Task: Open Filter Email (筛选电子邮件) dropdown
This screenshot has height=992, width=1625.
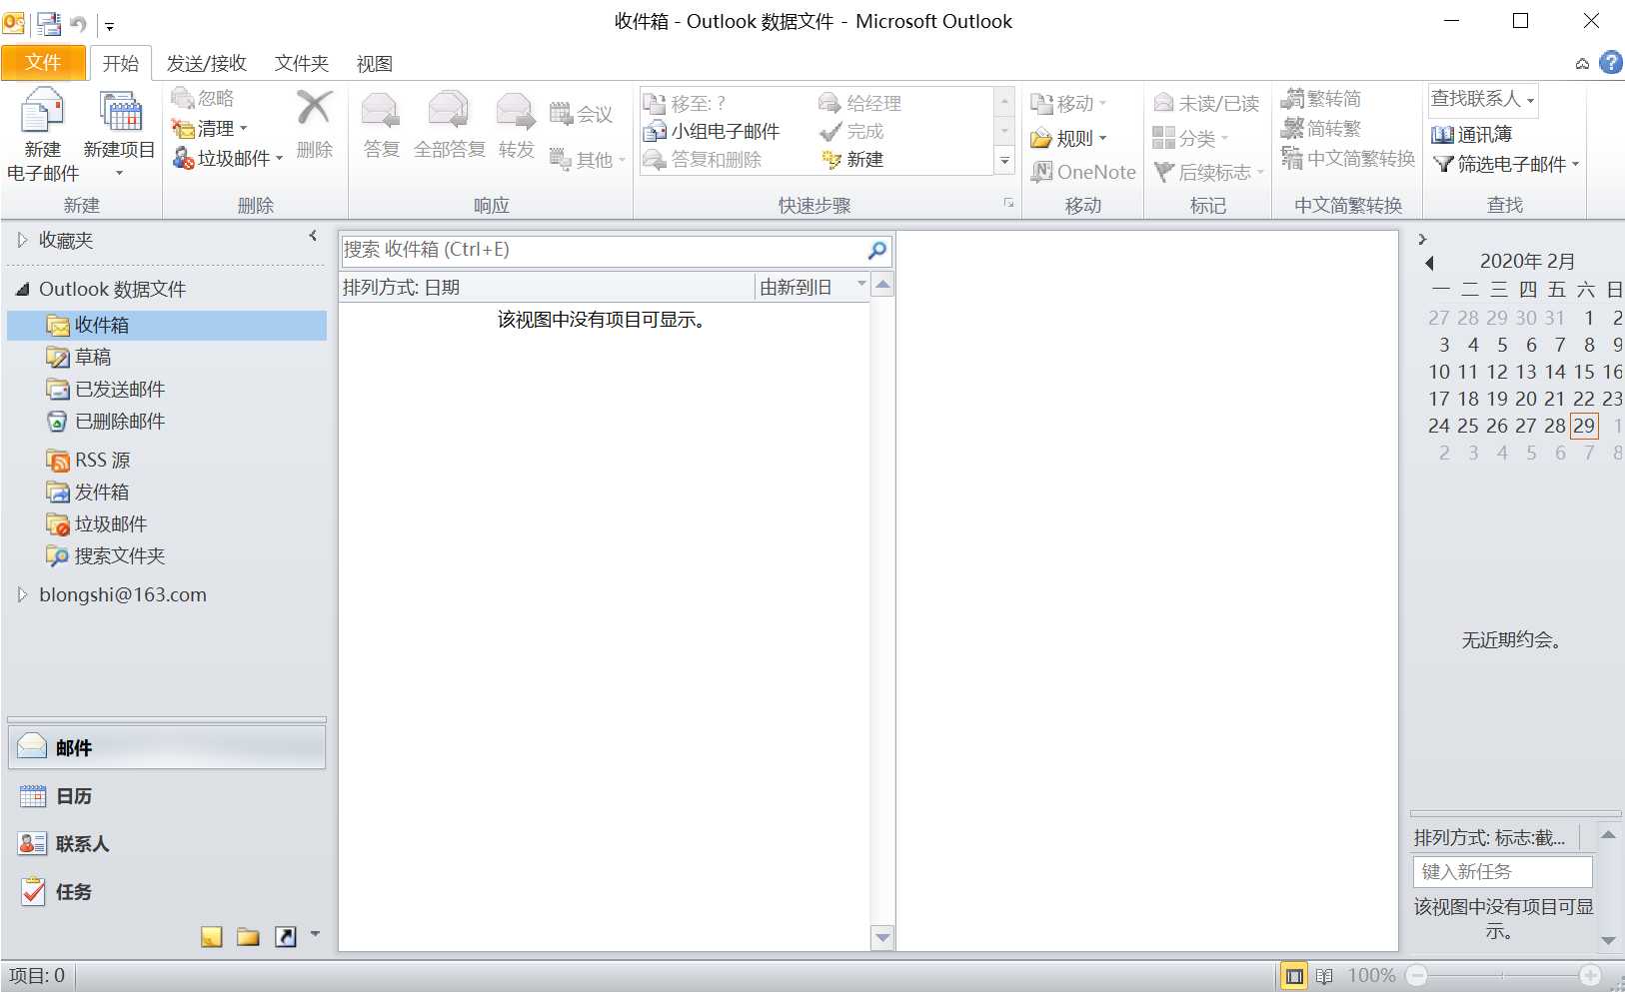Action: coord(1506,164)
